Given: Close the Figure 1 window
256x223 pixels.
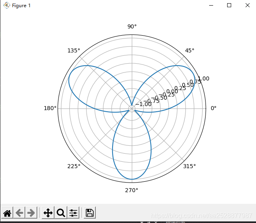Looking at the screenshot, I should click(248, 5).
